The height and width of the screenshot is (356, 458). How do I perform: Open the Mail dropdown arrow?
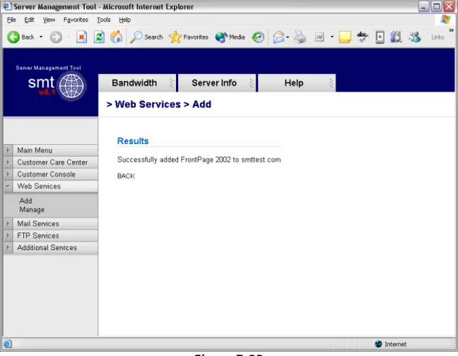(x=288, y=37)
